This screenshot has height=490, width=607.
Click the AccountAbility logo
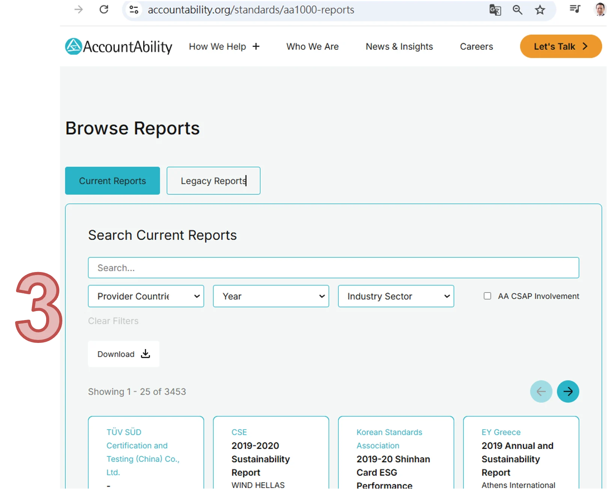click(119, 47)
